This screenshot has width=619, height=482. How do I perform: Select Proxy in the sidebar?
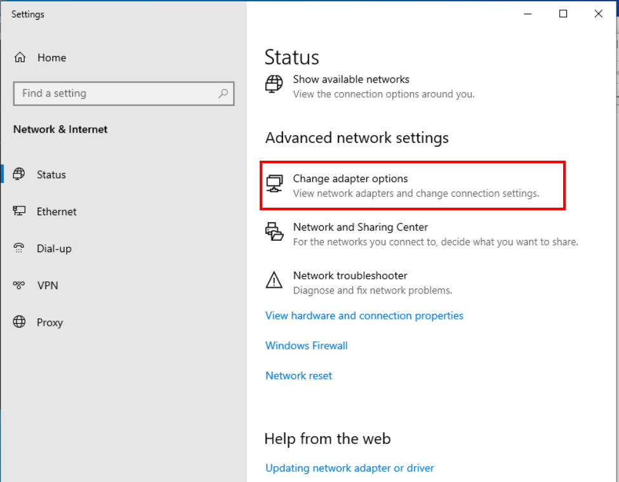click(x=50, y=322)
